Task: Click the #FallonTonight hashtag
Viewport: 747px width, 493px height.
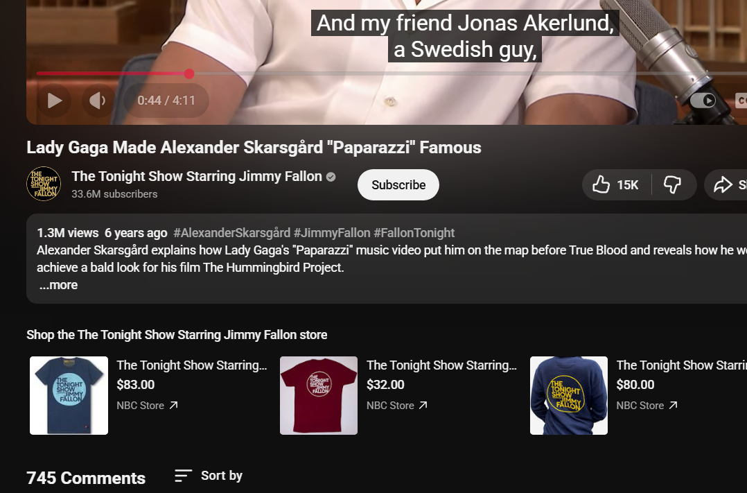Action: 414,233
